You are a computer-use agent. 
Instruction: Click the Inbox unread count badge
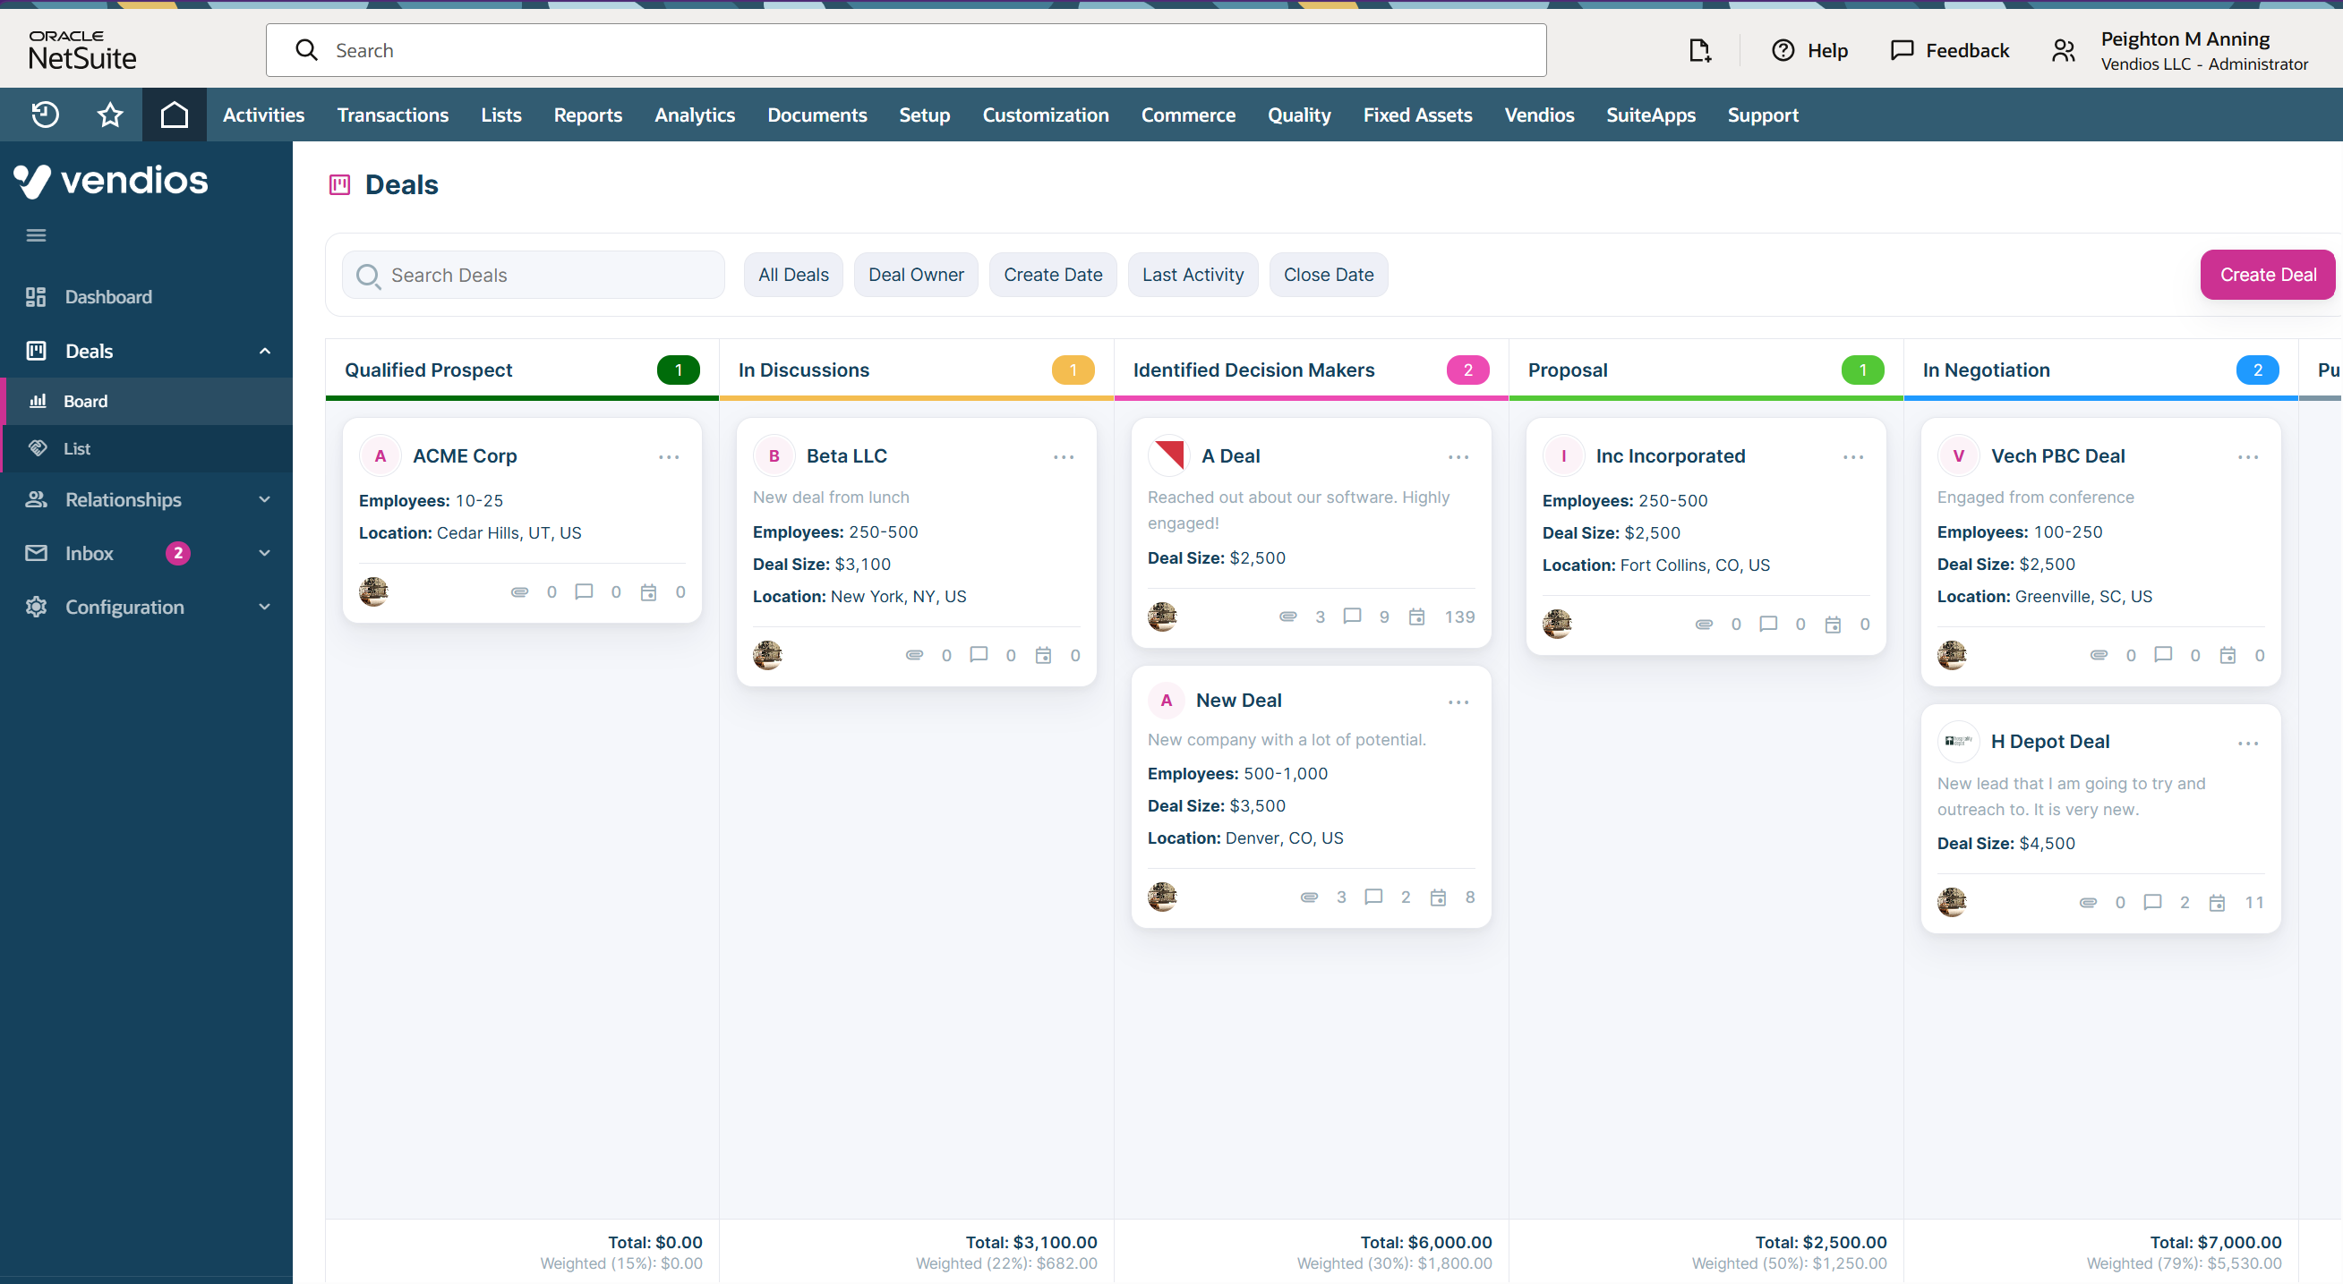(x=178, y=552)
